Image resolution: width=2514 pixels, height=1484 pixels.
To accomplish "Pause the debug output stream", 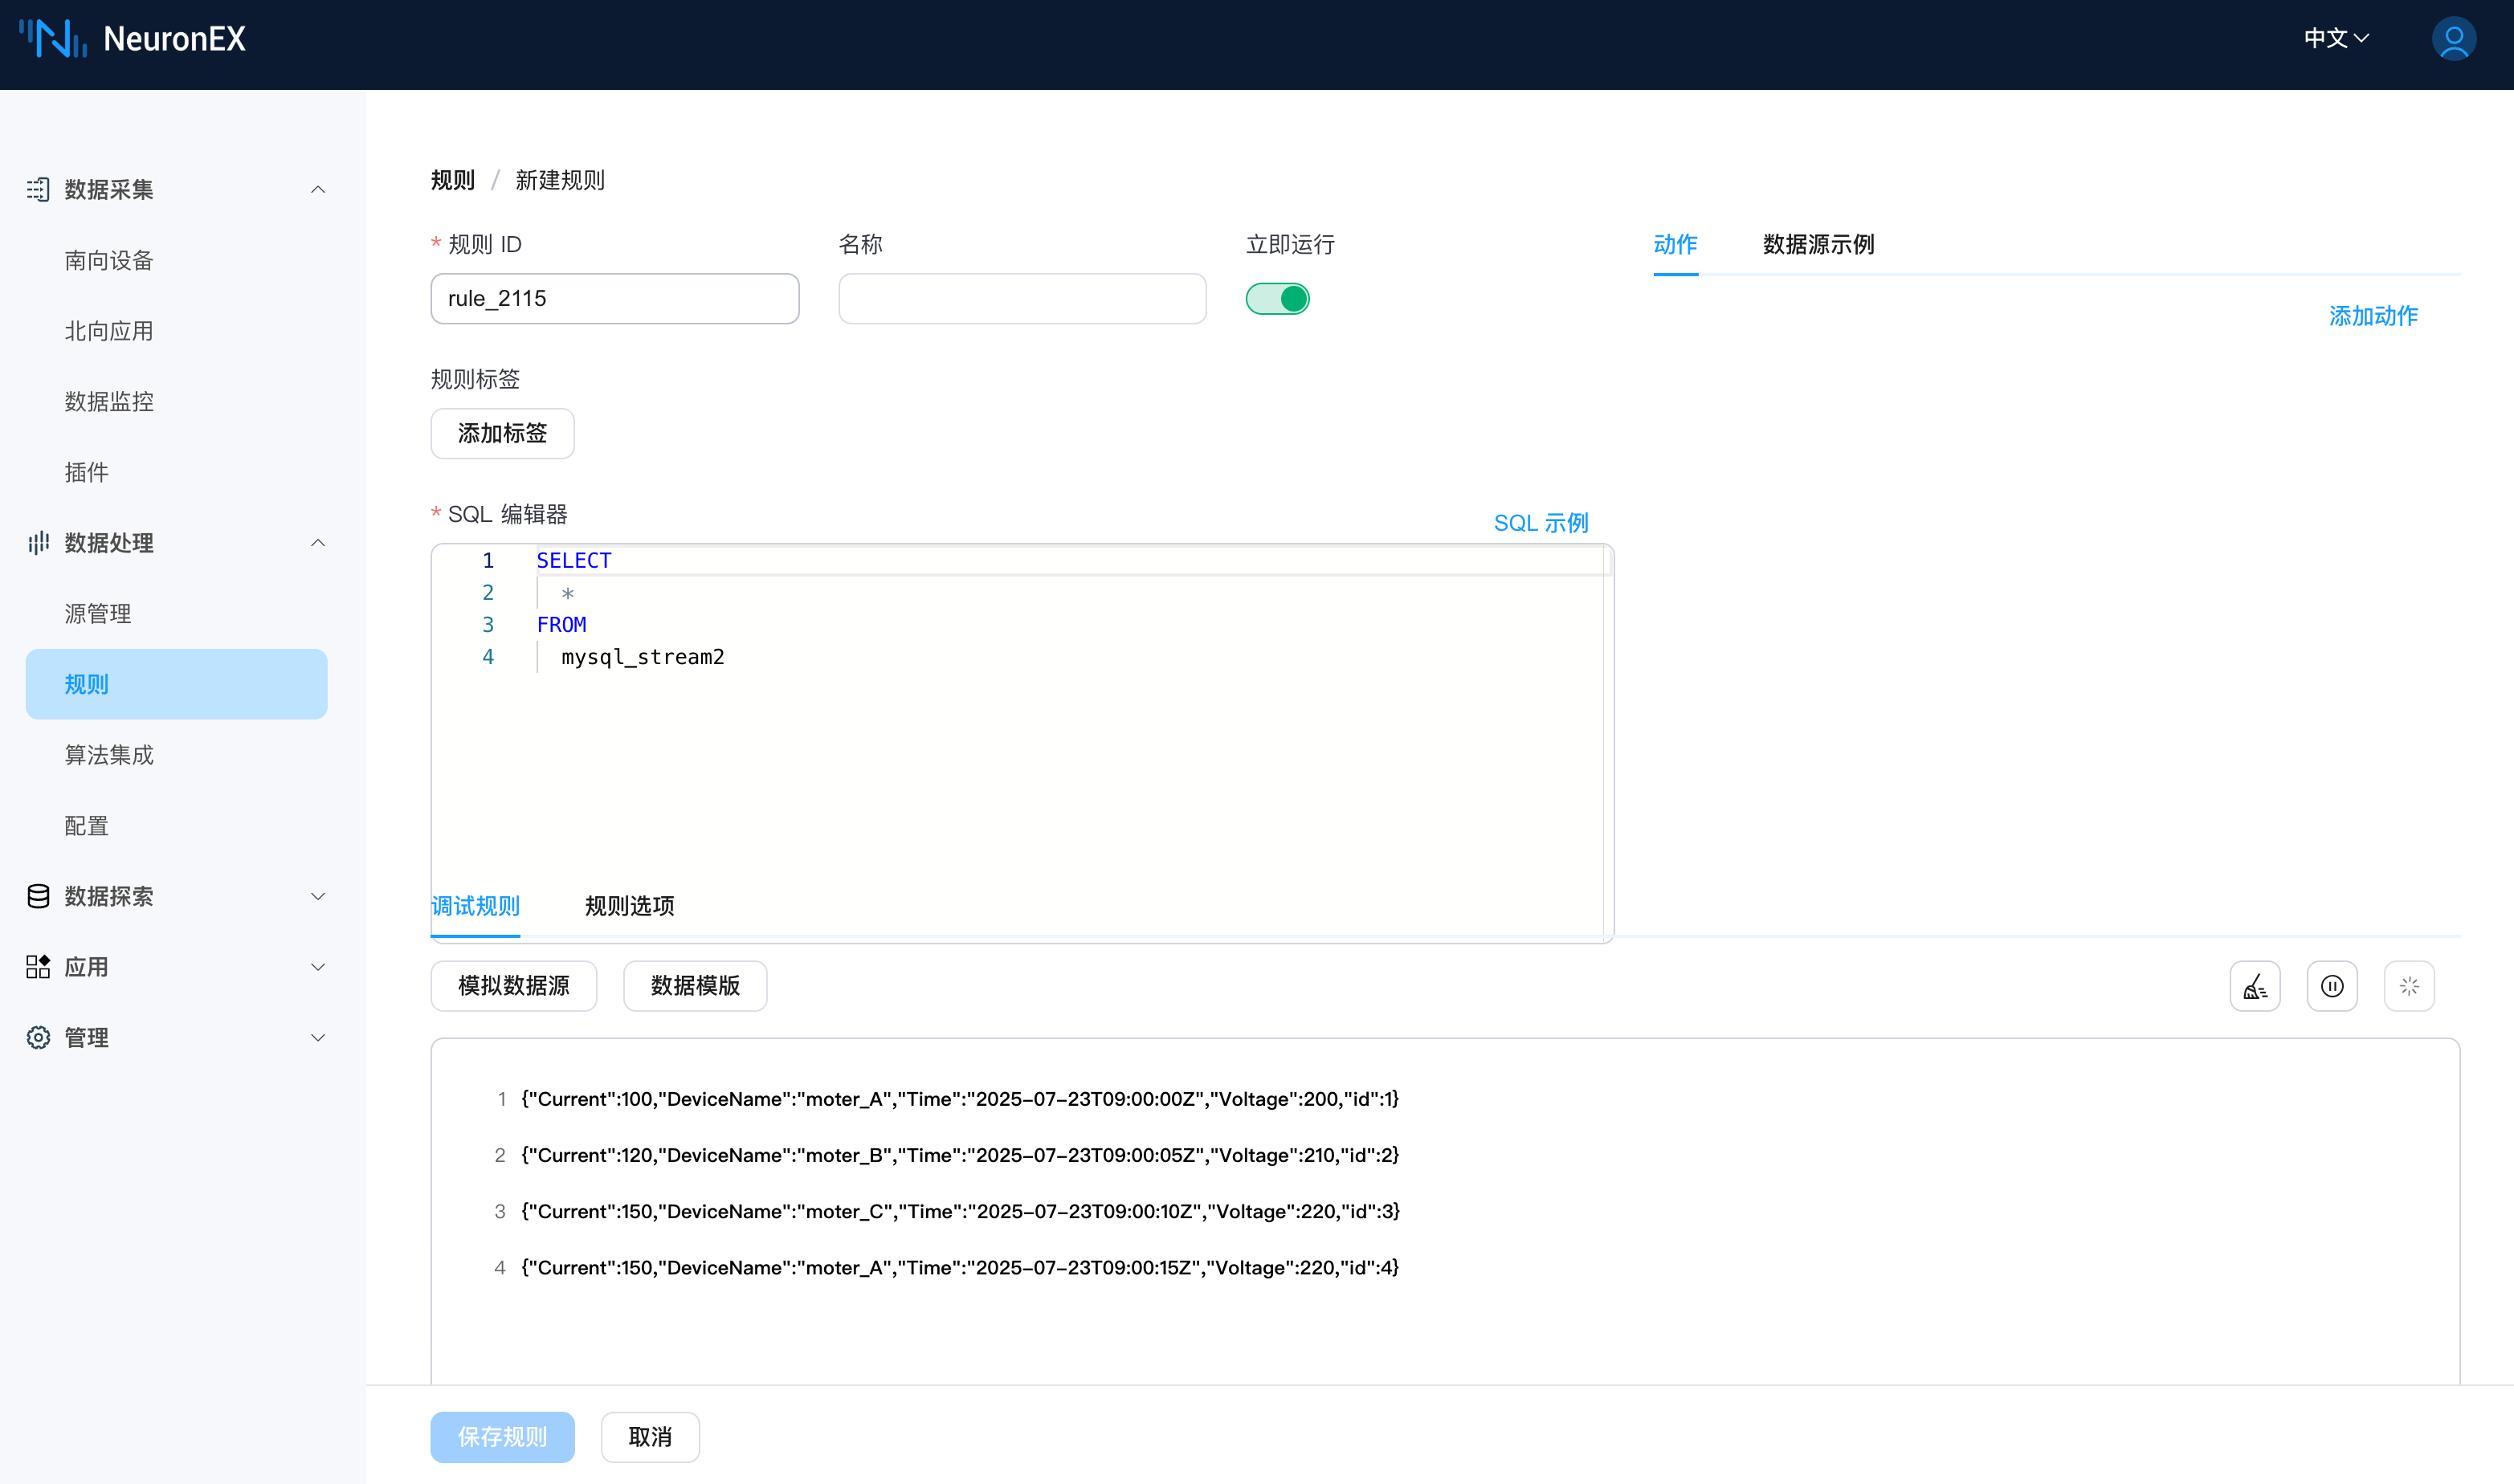I will pos(2332,985).
